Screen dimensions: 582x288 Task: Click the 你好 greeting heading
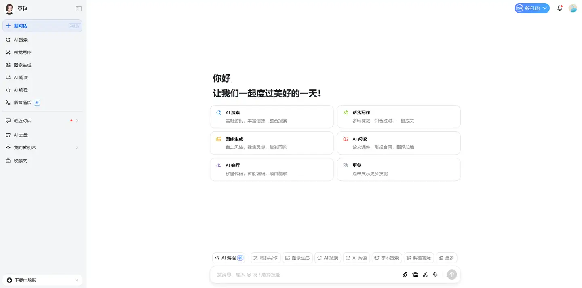pyautogui.click(x=221, y=78)
